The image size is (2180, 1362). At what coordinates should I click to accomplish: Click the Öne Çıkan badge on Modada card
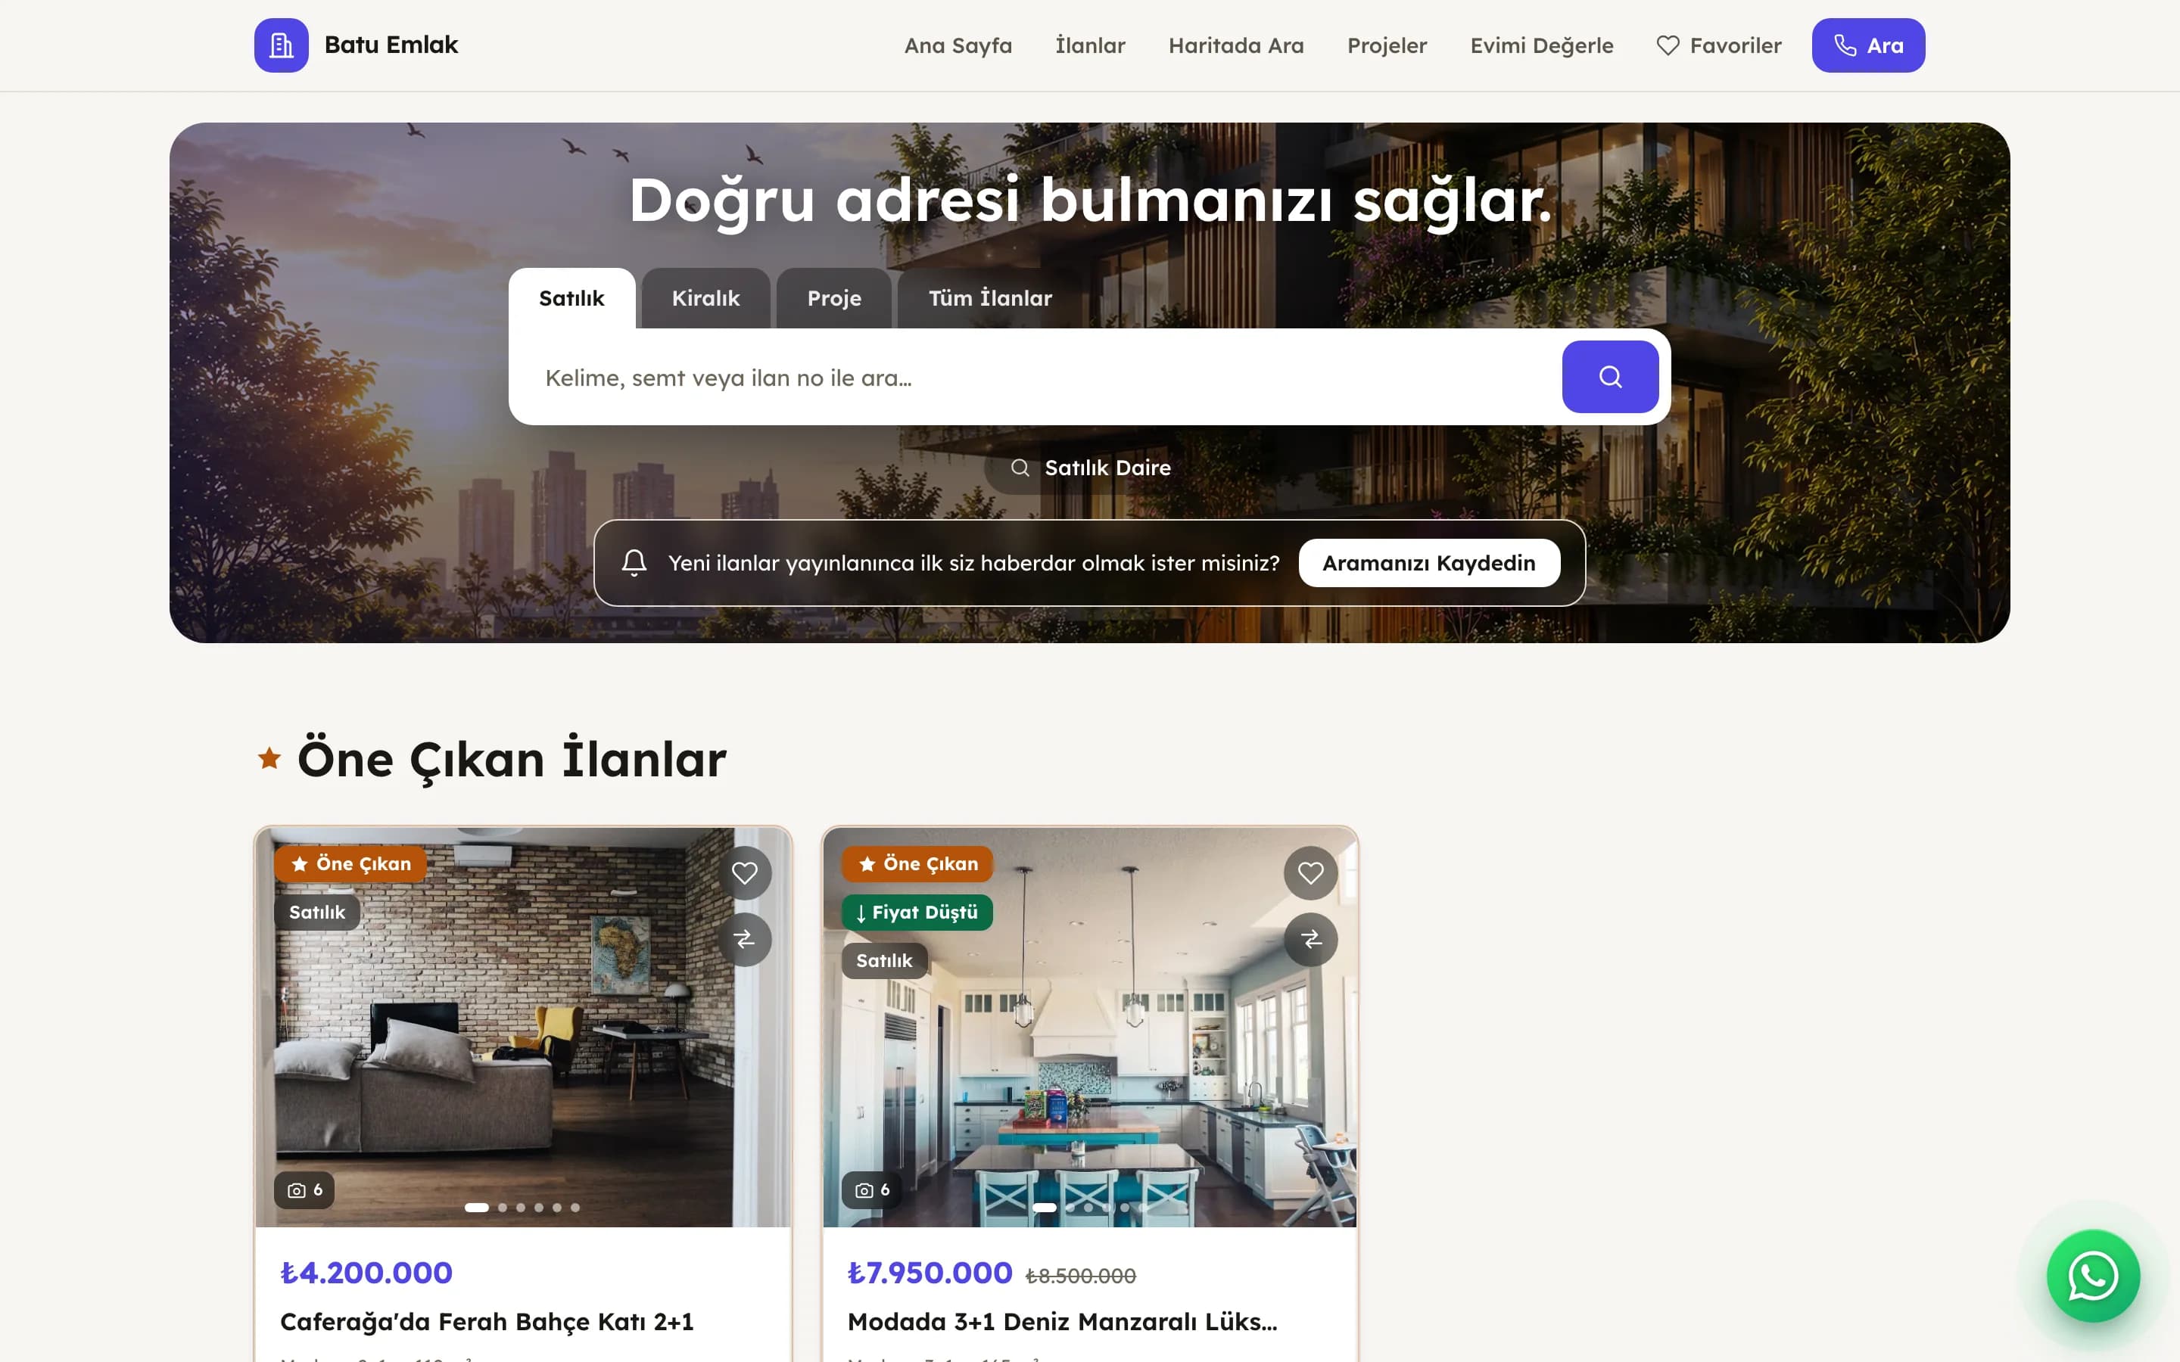[x=917, y=864]
